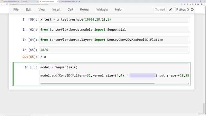Open a new browser tab
206x116 pixels.
pos(80,1)
